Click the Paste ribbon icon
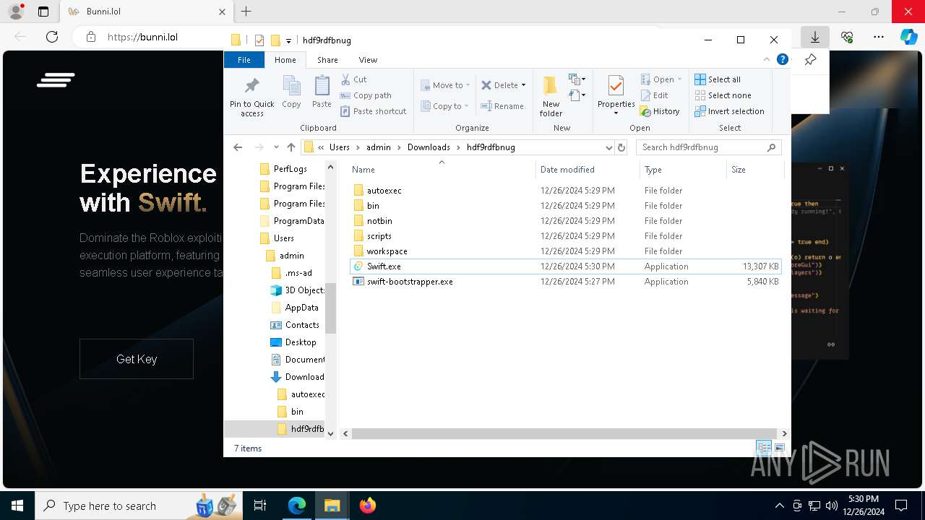 [x=322, y=92]
